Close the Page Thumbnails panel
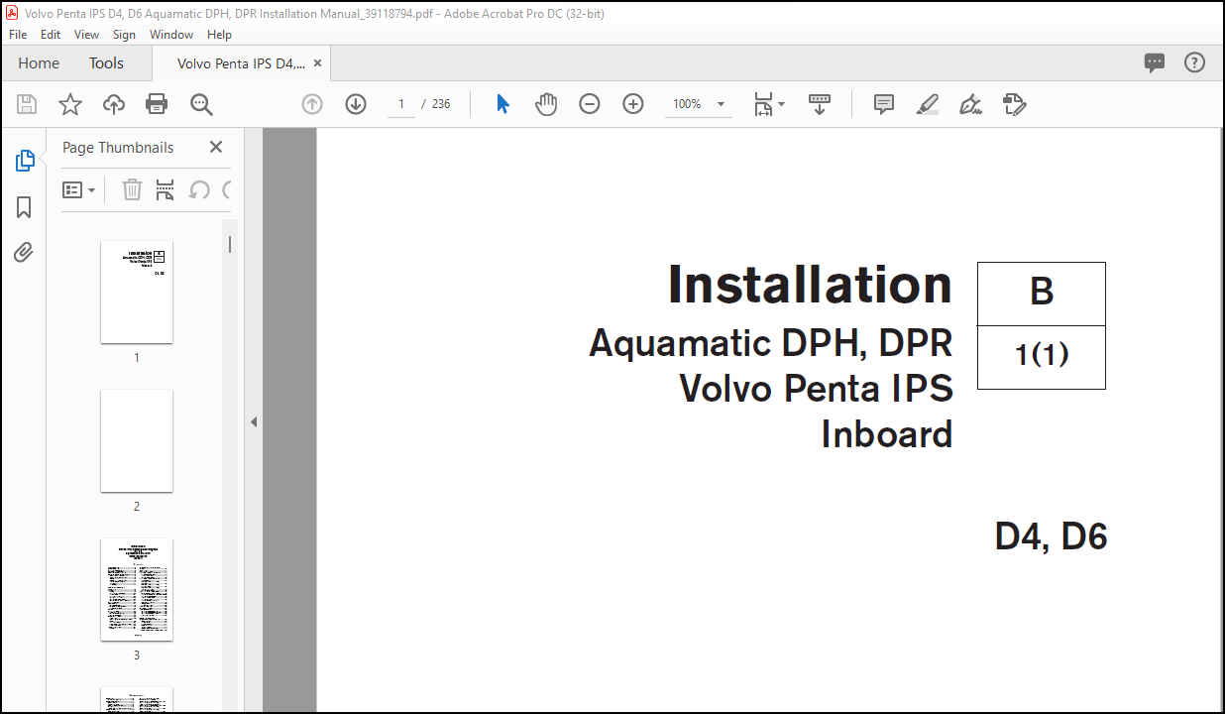 coord(216,147)
